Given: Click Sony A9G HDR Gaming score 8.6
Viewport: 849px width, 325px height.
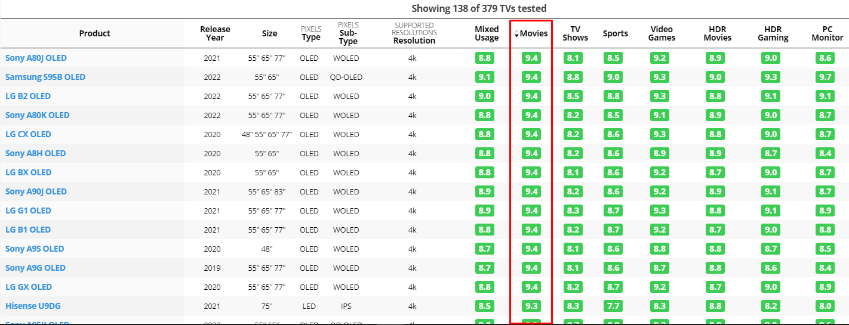Looking at the screenshot, I should (x=771, y=268).
